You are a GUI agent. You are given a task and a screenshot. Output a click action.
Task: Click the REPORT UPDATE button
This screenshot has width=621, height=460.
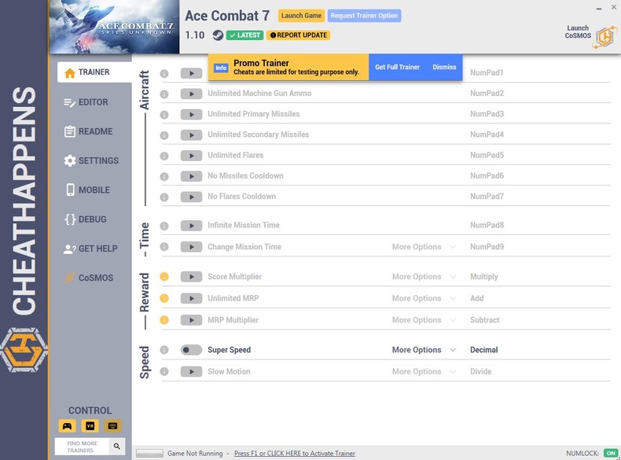pyautogui.click(x=298, y=35)
